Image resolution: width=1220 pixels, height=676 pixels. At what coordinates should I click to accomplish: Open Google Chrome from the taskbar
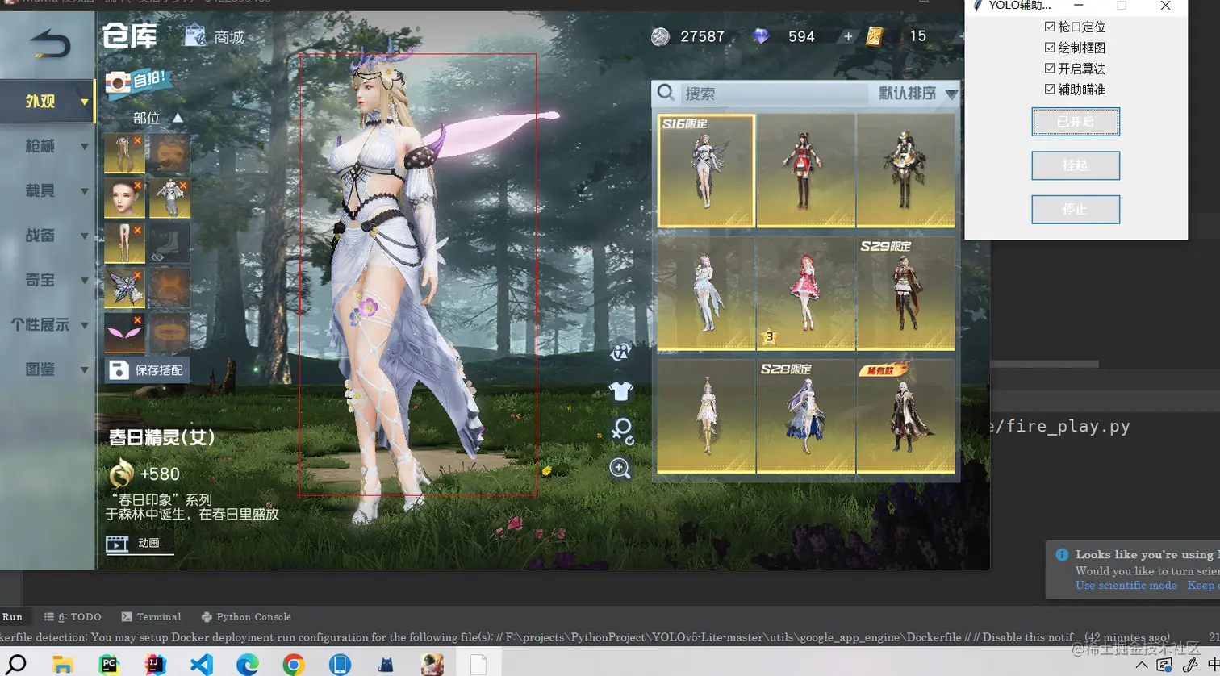[x=294, y=664]
